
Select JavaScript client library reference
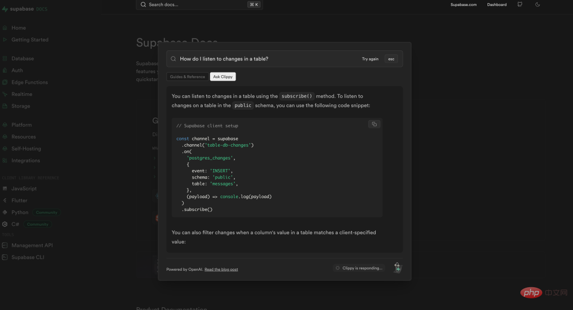click(24, 189)
